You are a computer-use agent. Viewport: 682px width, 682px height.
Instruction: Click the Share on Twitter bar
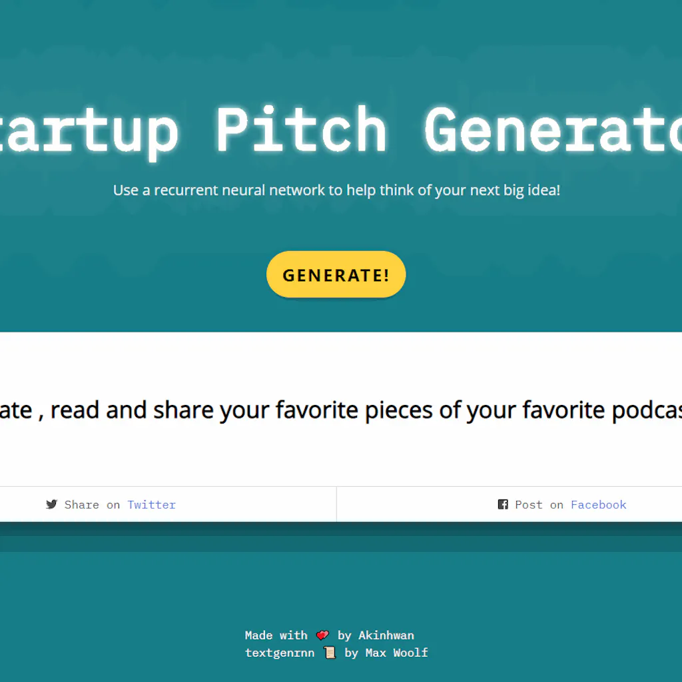pyautogui.click(x=168, y=504)
